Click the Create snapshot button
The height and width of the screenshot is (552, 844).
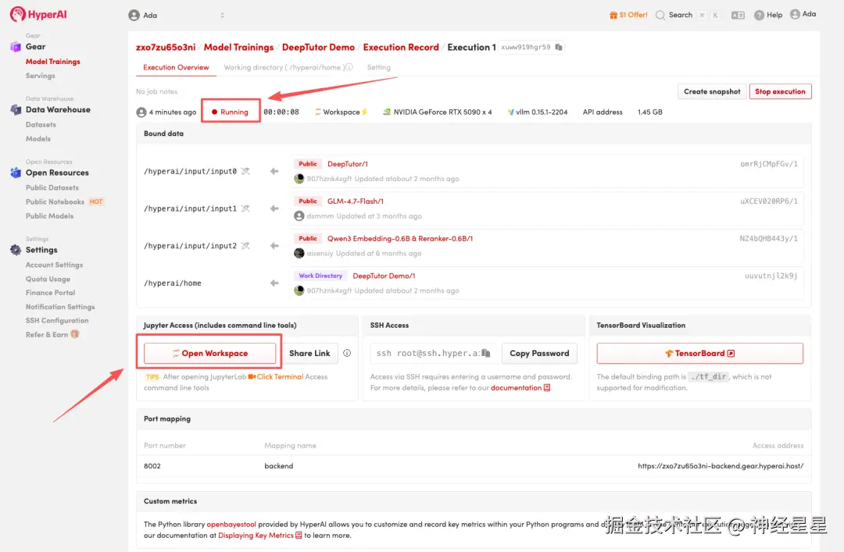pyautogui.click(x=712, y=91)
